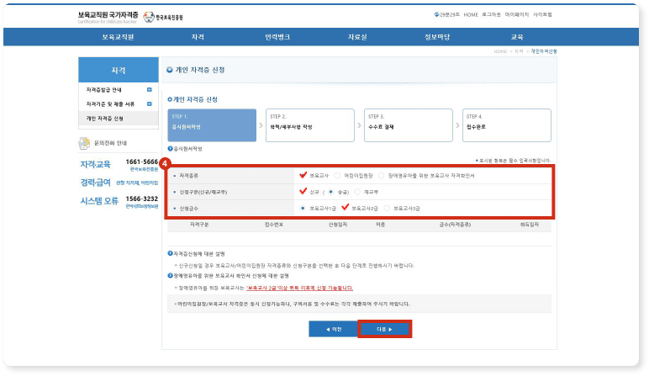Expand the 자격기준 및 제출 서류 plus icon
Viewport: 649px width, 376px height.
[150, 104]
